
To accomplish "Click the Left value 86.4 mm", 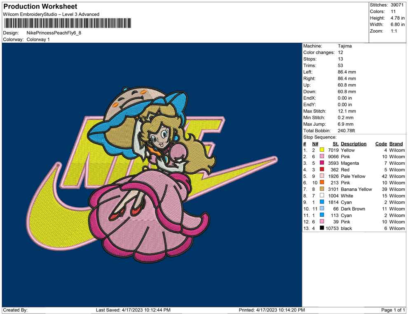I will tap(347, 72).
